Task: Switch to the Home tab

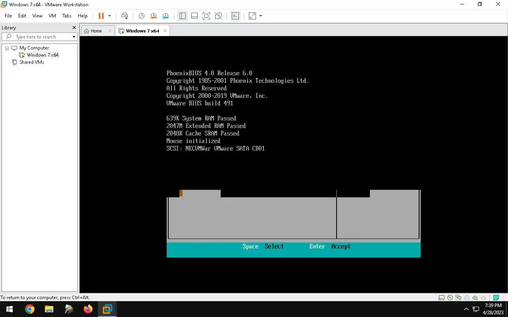Action: pyautogui.click(x=96, y=31)
